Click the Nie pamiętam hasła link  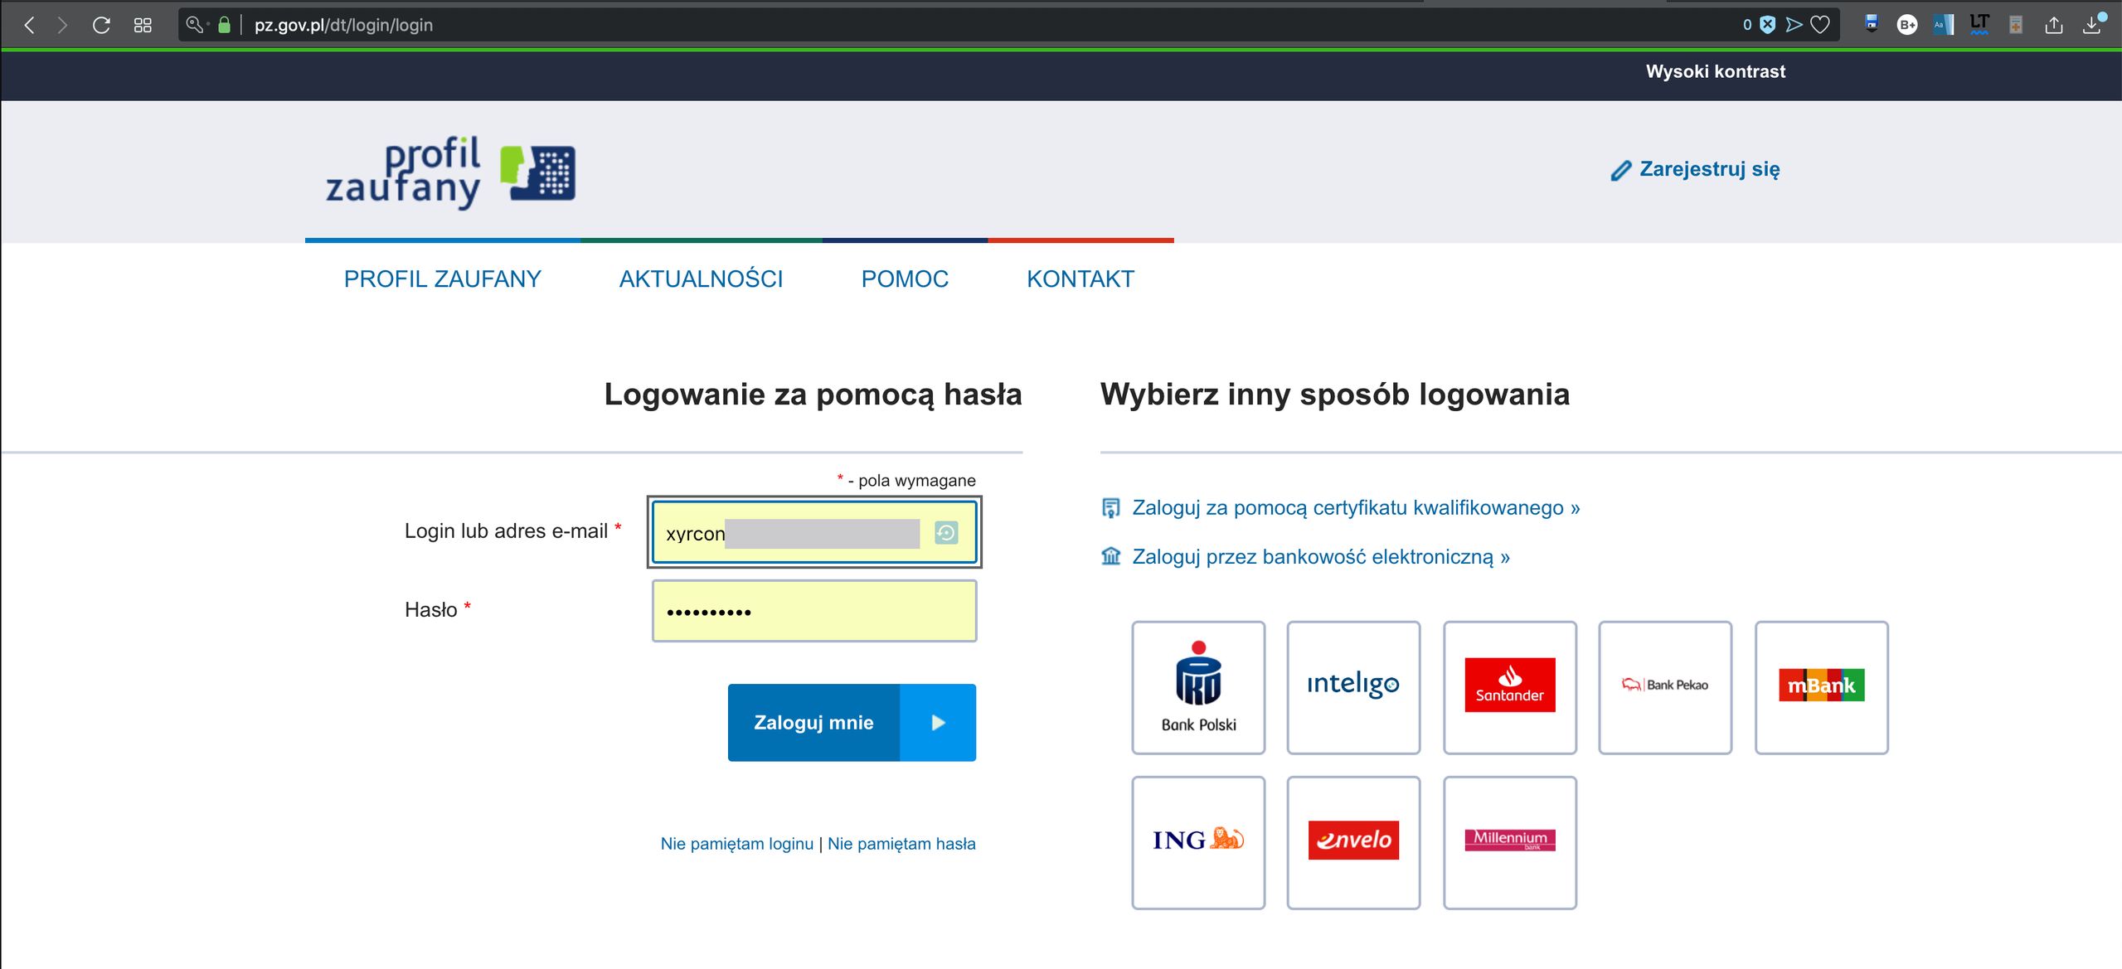[901, 844]
